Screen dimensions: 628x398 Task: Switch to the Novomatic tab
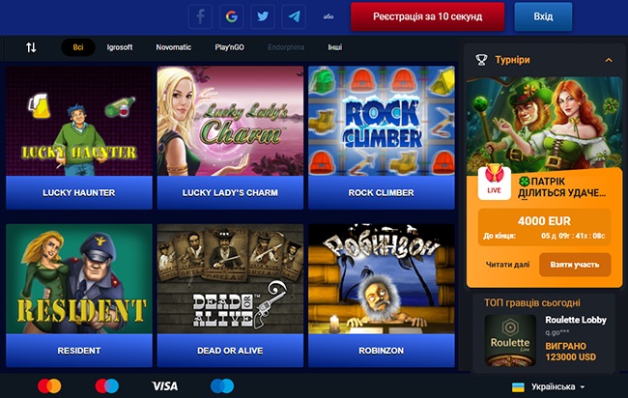173,47
